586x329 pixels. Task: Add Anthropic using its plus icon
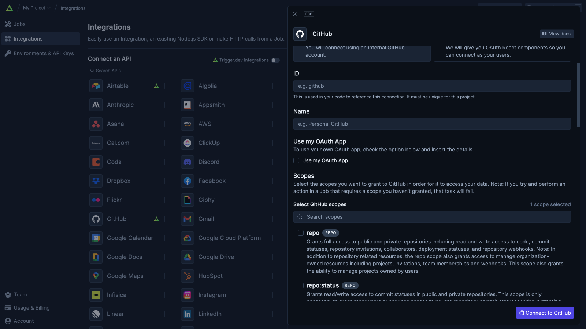click(165, 105)
